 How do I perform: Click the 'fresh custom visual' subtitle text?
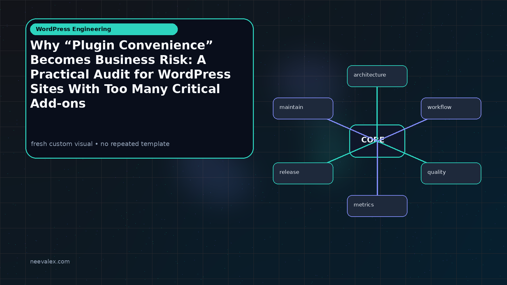100,144
